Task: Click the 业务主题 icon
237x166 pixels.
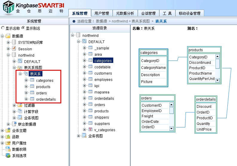Action: (8, 130)
